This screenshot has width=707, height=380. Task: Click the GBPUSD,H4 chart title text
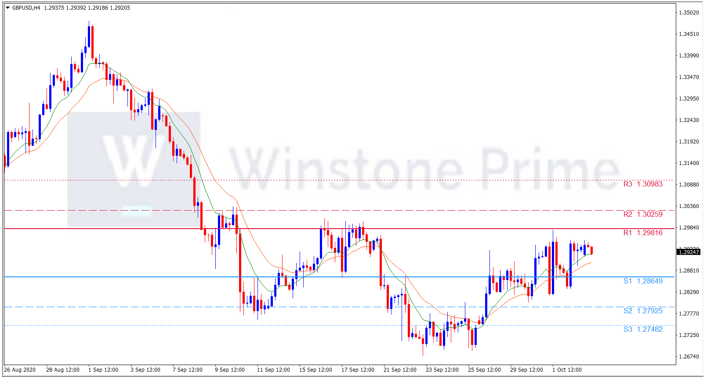click(26, 8)
